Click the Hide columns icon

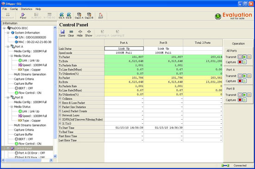click(x=80, y=33)
